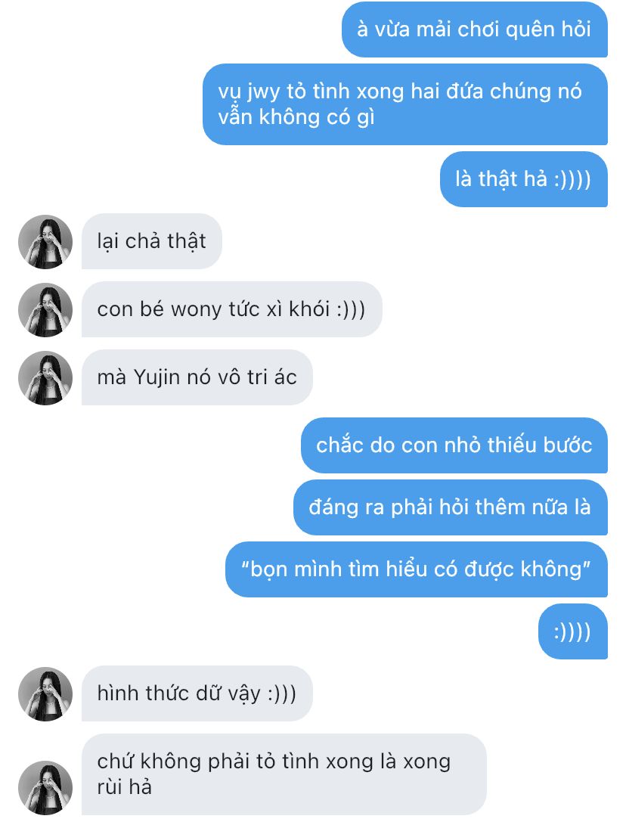Click avatar beside 'mà Yujin nó vô tri ác'

click(45, 378)
